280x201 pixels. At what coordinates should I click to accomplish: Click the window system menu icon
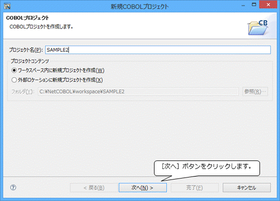[x=7, y=6]
